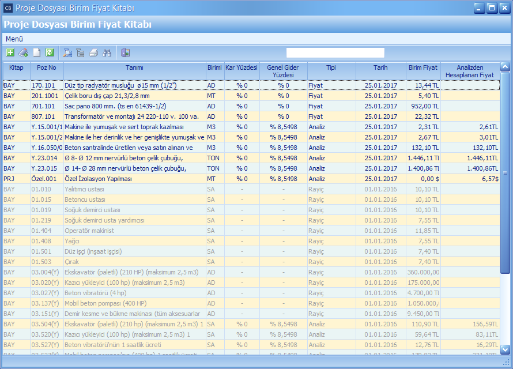
Task: Click the printer icon
Action: pos(93,52)
